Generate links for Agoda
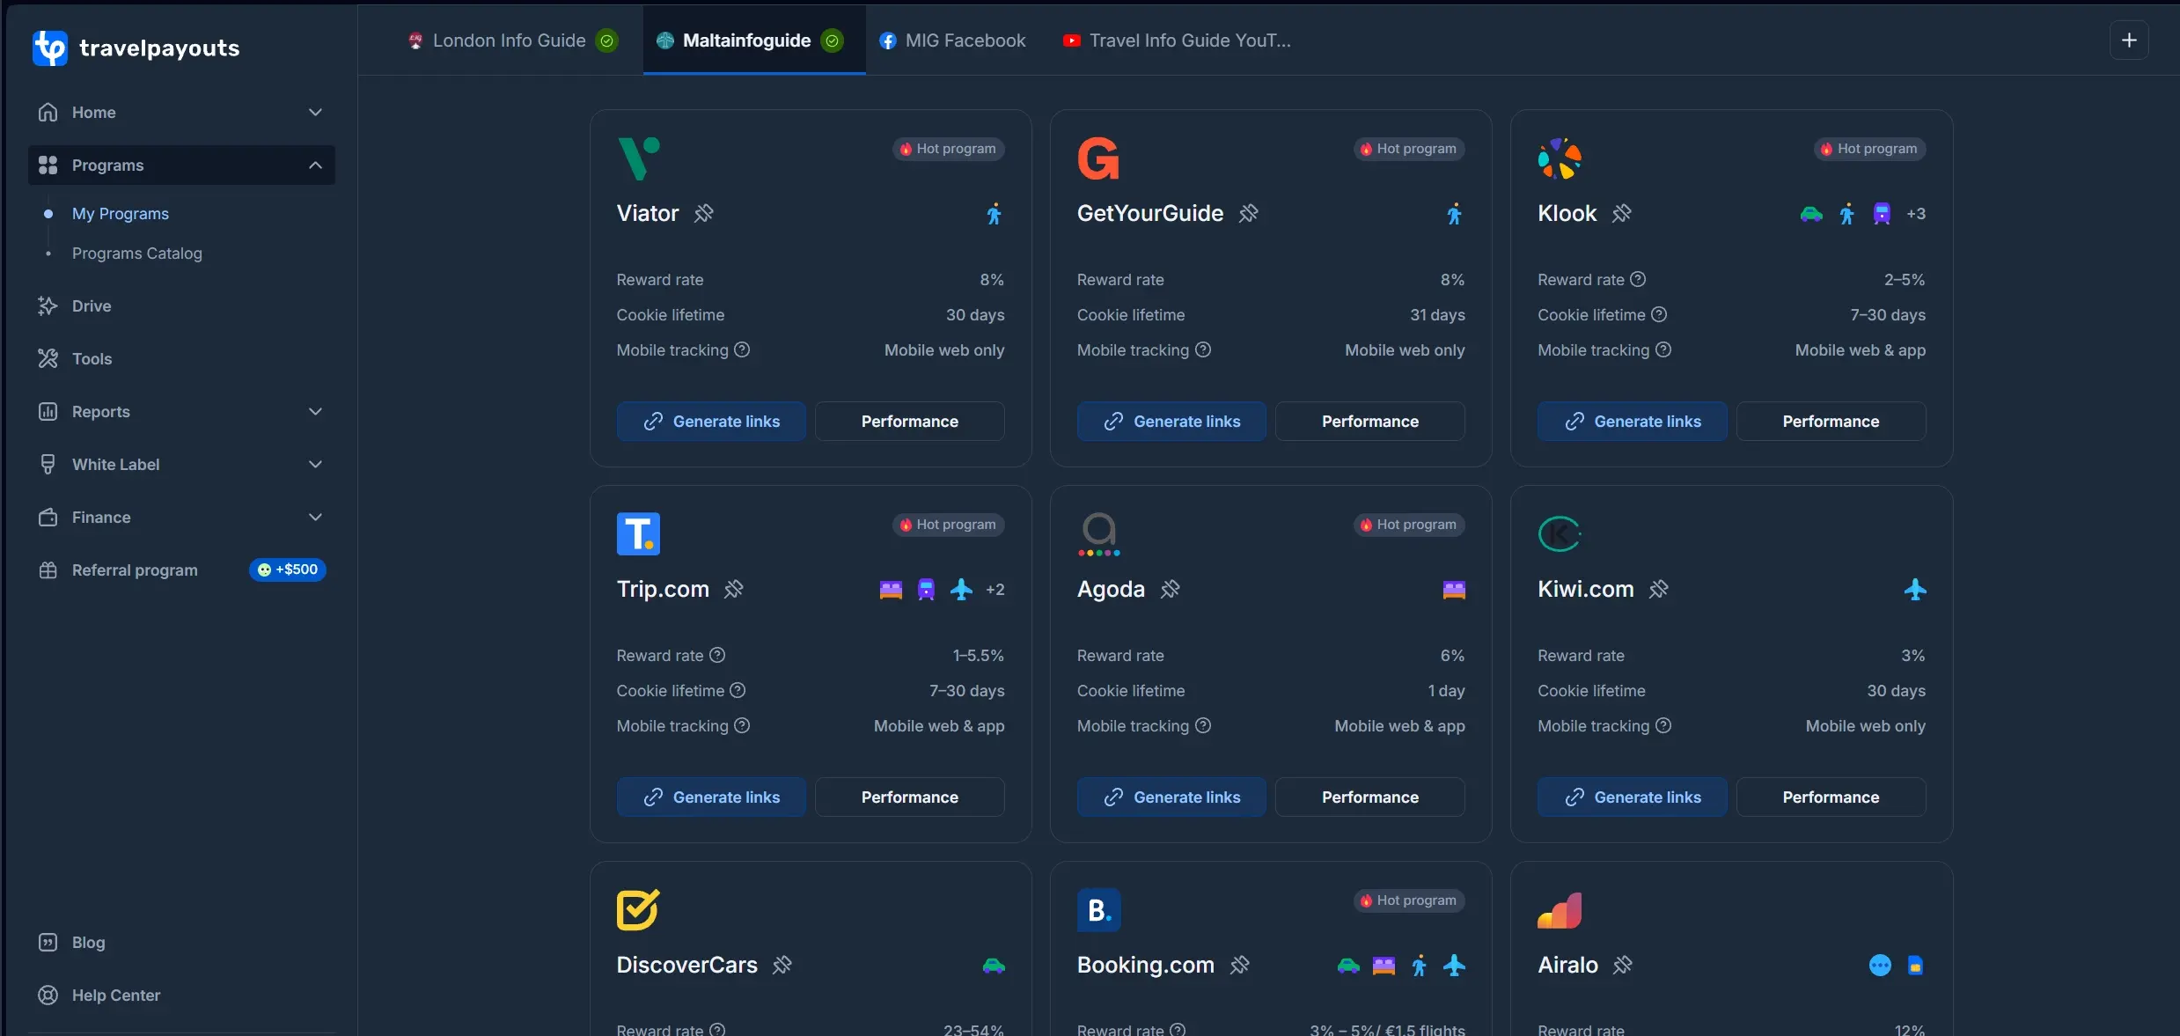The image size is (2180, 1036). [x=1171, y=797]
